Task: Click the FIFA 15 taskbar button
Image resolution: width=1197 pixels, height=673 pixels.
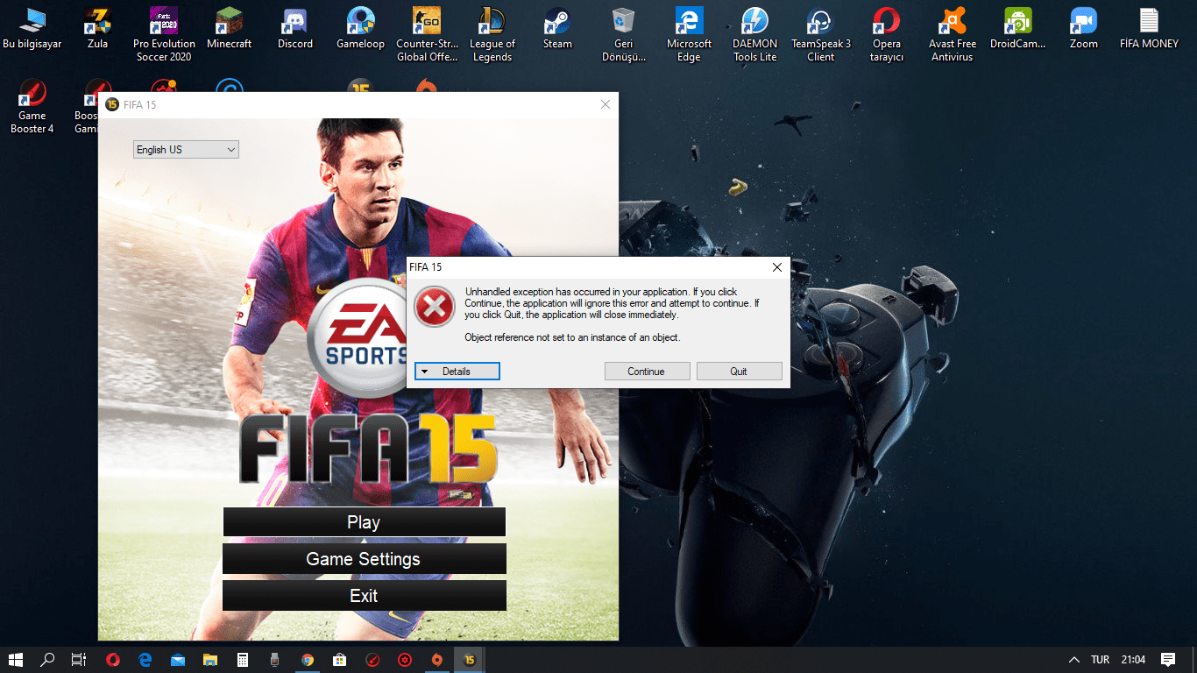Action: (x=470, y=660)
